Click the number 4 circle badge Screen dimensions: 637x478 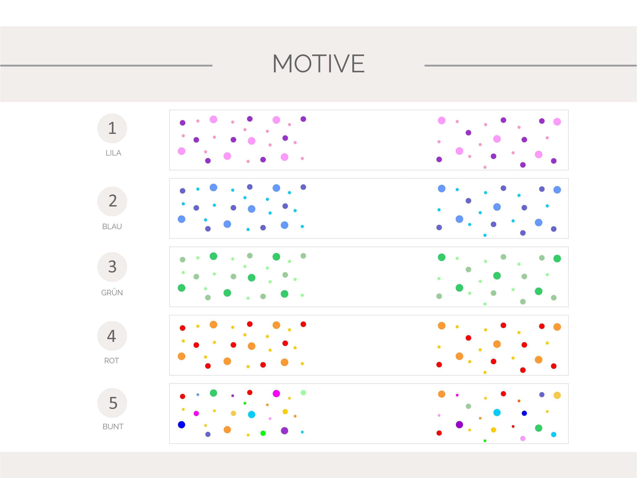click(112, 336)
